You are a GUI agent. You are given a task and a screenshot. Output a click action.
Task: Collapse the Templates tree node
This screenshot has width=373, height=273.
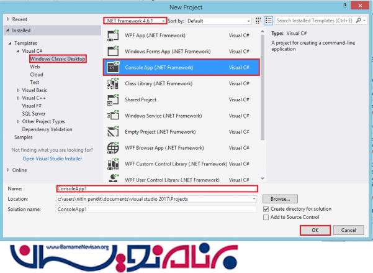10,43
